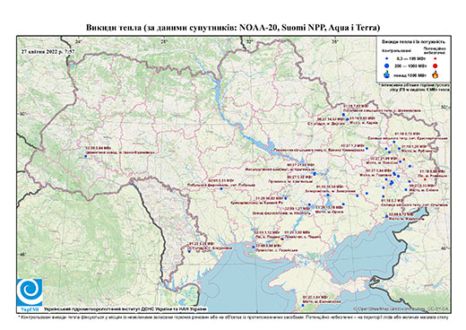Select the large red circle legend symbol

(x=436, y=65)
